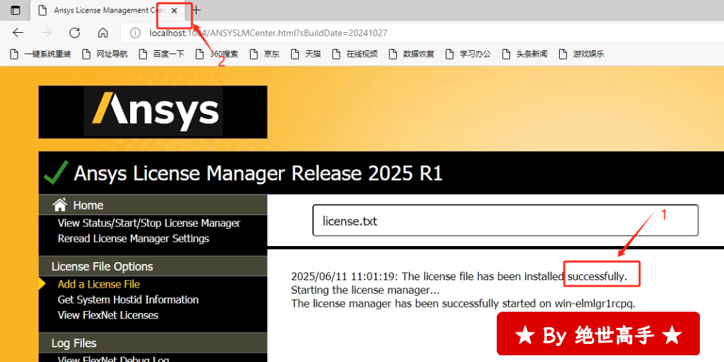Reload the page with refresh icon

click(74, 33)
